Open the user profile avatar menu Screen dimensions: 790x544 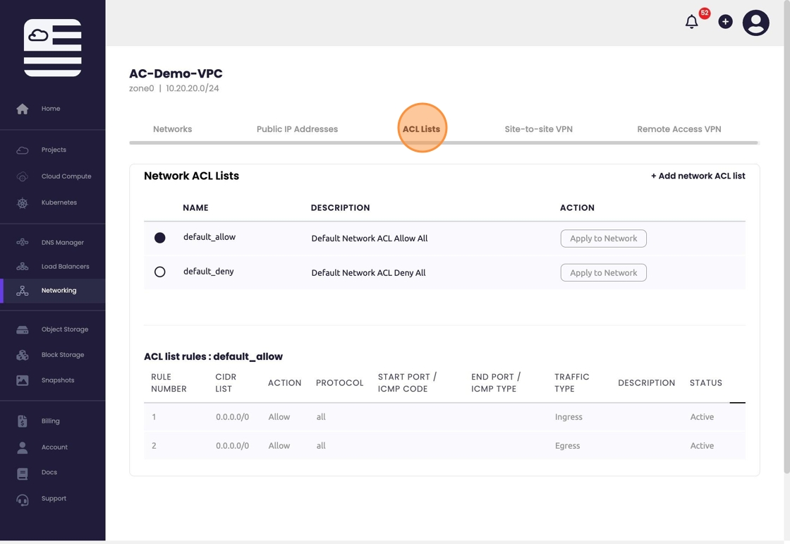[x=755, y=23]
